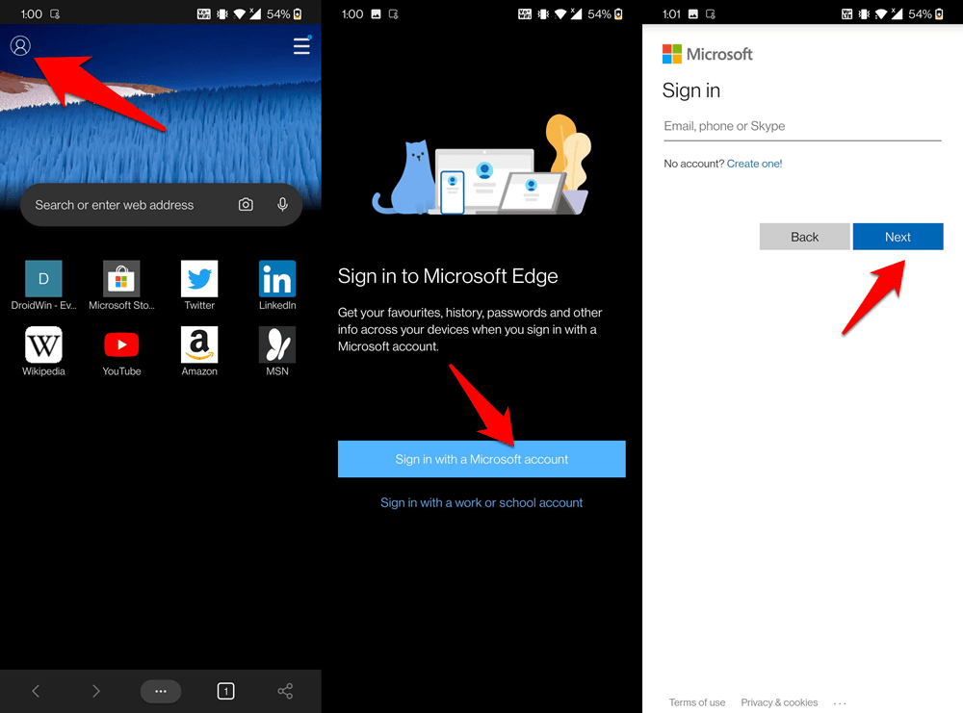Click the search or enter web address bar
This screenshot has height=713, width=963.
coord(161,204)
